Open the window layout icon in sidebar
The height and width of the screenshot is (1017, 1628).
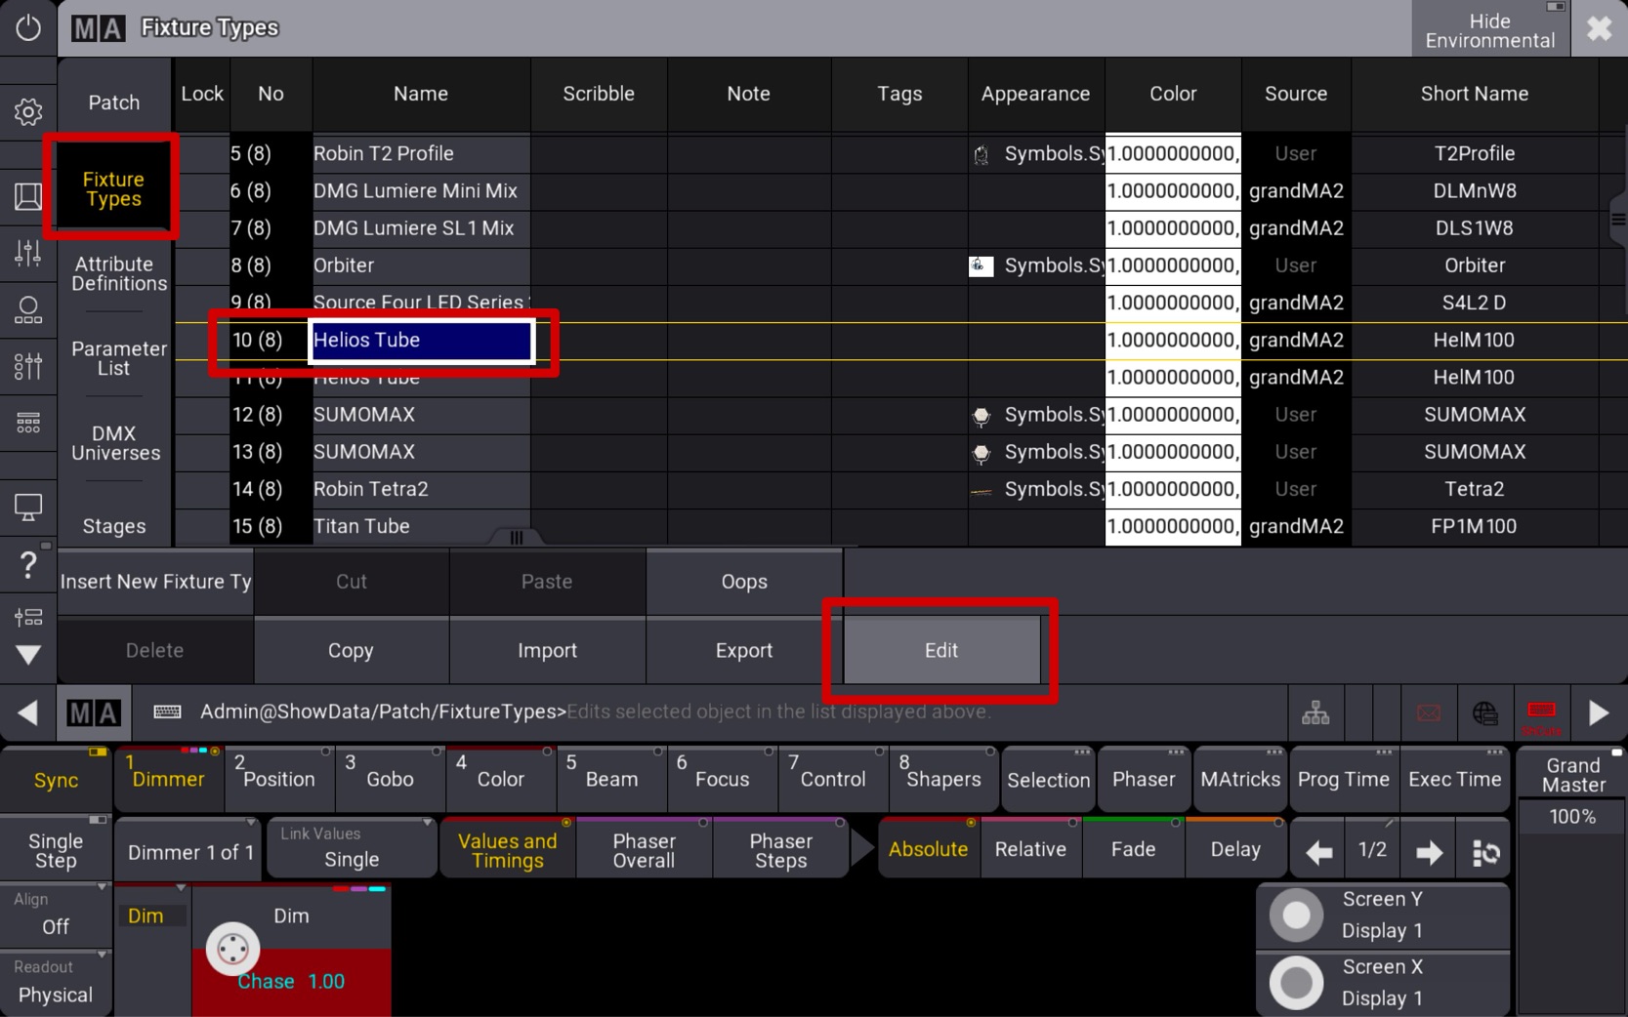click(x=27, y=196)
